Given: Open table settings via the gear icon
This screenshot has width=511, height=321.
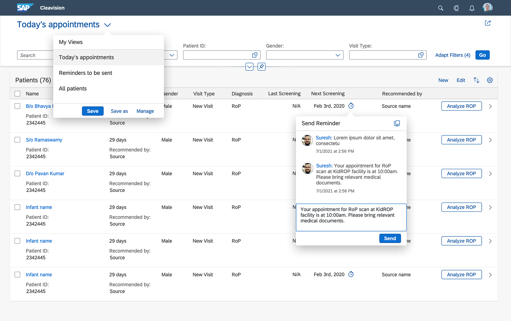Looking at the screenshot, I should click(x=490, y=80).
